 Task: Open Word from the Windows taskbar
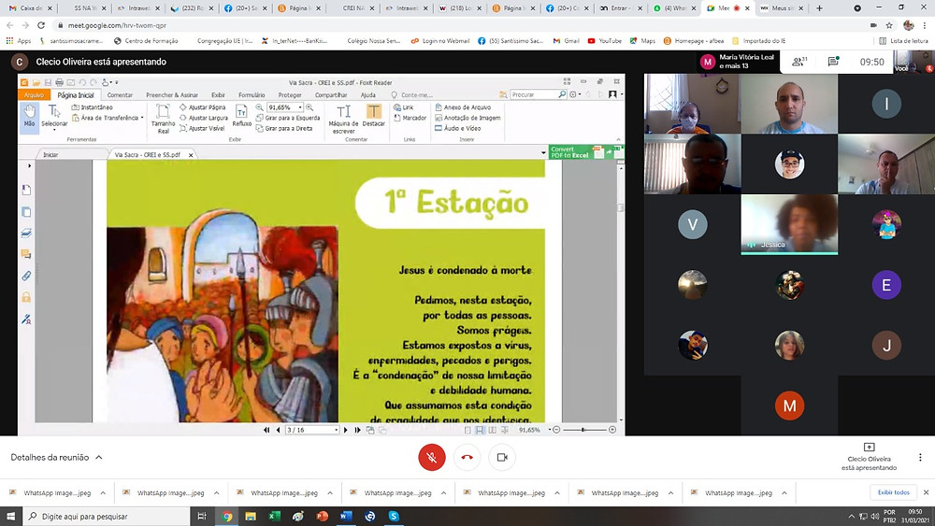(x=346, y=516)
